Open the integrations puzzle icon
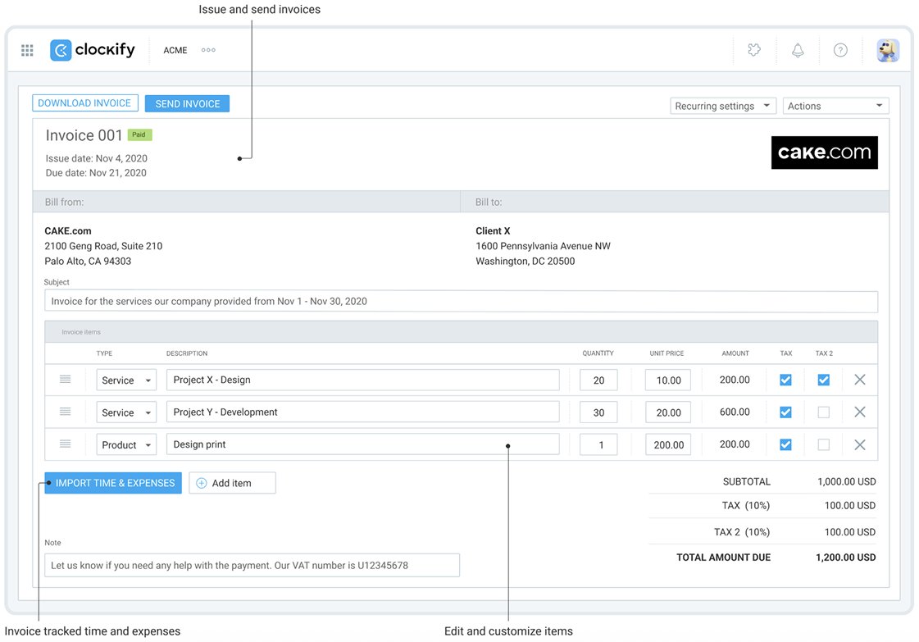Viewport: 919px width, 642px height. (753, 50)
